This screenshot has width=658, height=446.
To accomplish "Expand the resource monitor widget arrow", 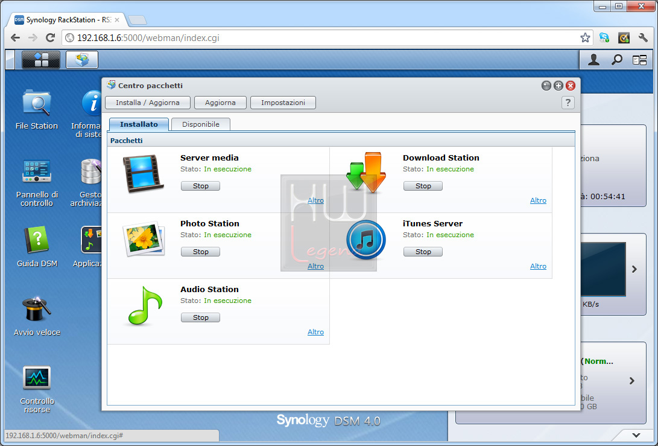I will [634, 269].
